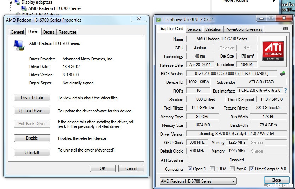
Task: Click the Bus Width field 128 Bit
Action: [268, 117]
